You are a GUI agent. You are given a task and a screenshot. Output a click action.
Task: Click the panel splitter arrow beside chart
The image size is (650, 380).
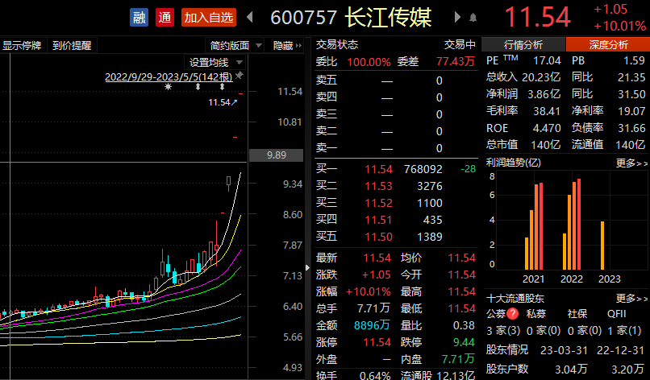coord(307,268)
